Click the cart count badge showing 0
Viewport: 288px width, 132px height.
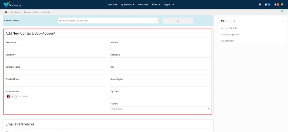269,4
